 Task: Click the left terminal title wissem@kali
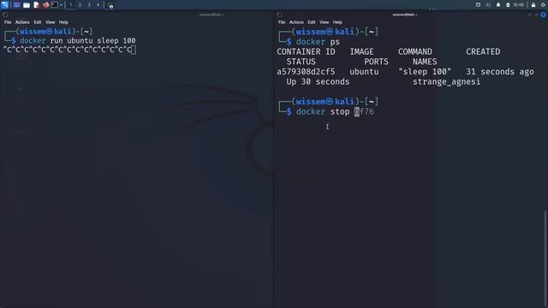[x=211, y=15]
